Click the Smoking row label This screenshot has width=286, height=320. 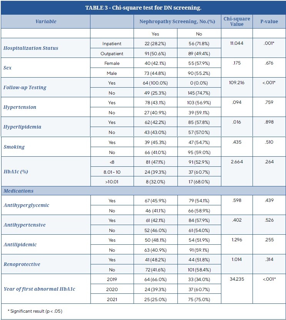(13, 147)
